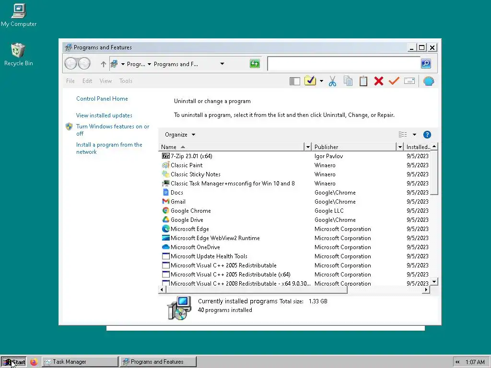Go up one folder level
Viewport: 491px width, 368px height.
point(104,64)
